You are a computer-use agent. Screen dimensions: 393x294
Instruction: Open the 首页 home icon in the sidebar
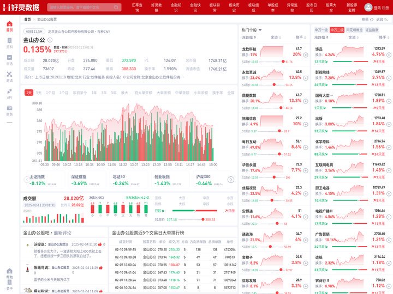[9, 24]
